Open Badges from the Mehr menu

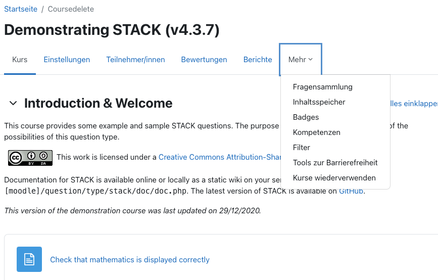[x=306, y=117]
